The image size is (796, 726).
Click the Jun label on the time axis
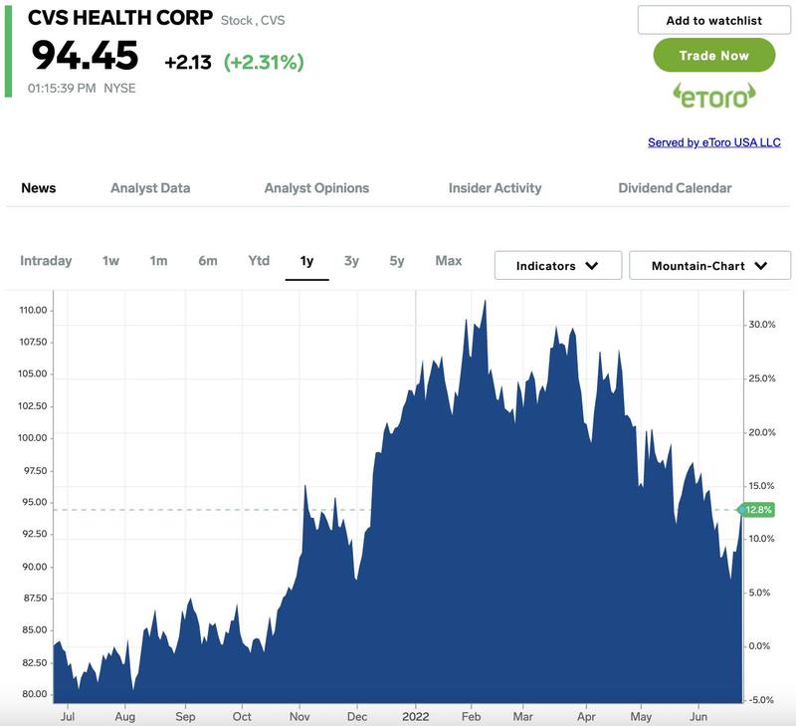click(698, 716)
